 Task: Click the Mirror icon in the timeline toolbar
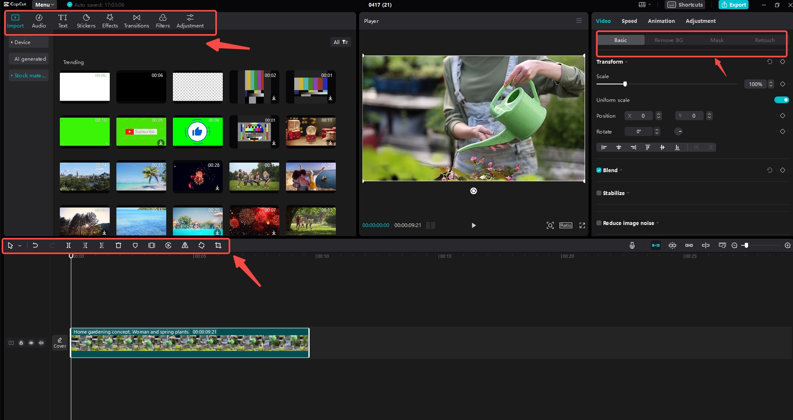point(185,245)
